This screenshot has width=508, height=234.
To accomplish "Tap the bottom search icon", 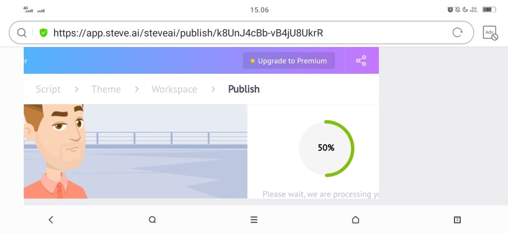I will click(152, 220).
